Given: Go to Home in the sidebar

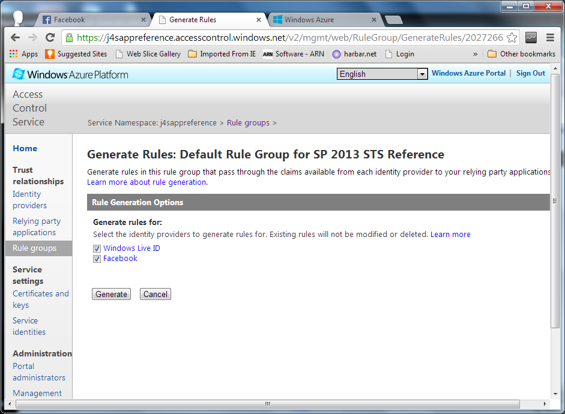Looking at the screenshot, I should [x=25, y=148].
